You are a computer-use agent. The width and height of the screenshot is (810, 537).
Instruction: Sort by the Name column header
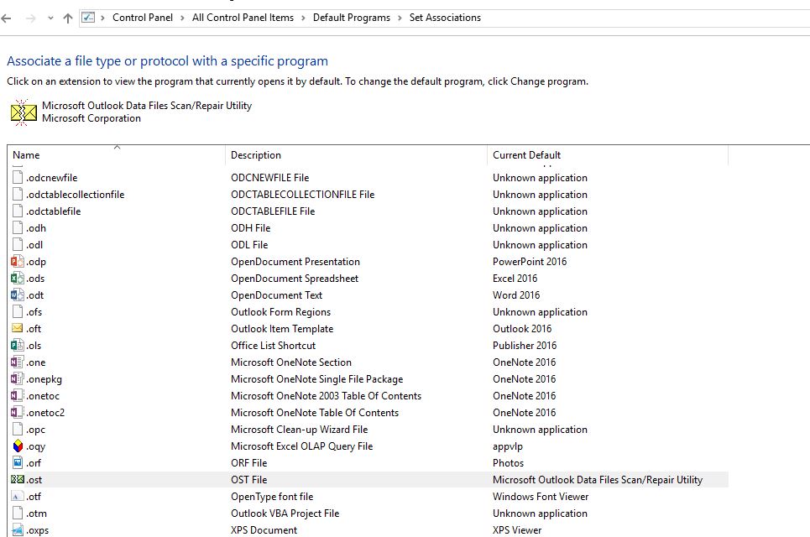coord(26,155)
